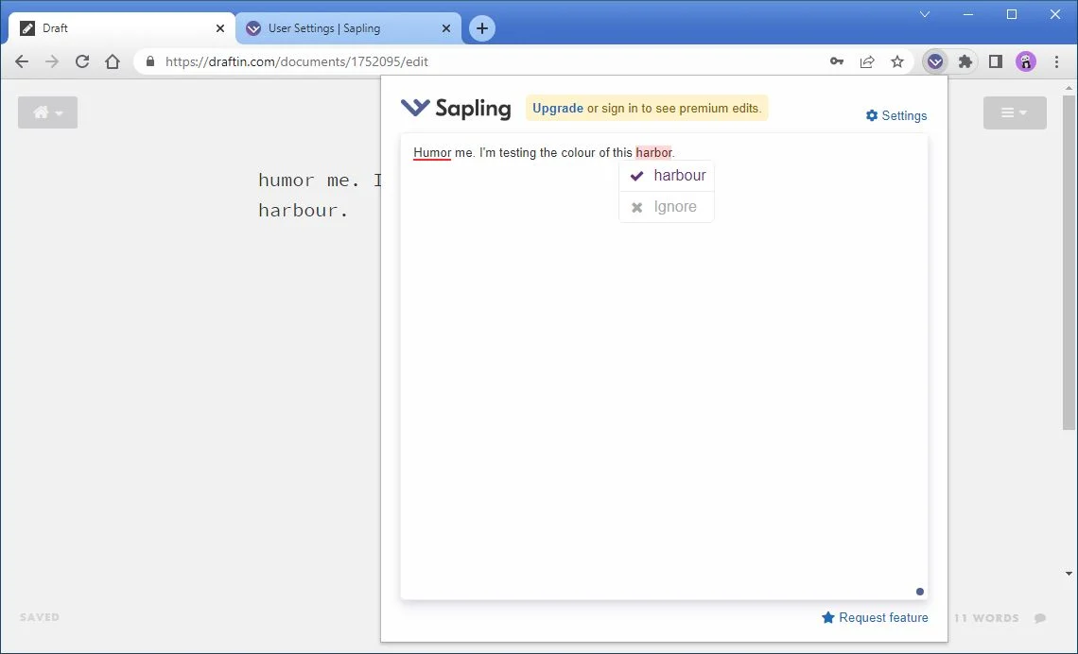Click the page vertical scrollbar thumb

click(1069, 263)
